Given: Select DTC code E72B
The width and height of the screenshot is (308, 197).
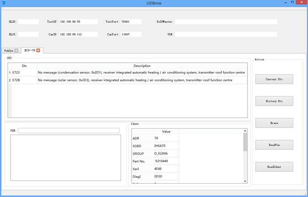Looking at the screenshot, I should point(24,80).
